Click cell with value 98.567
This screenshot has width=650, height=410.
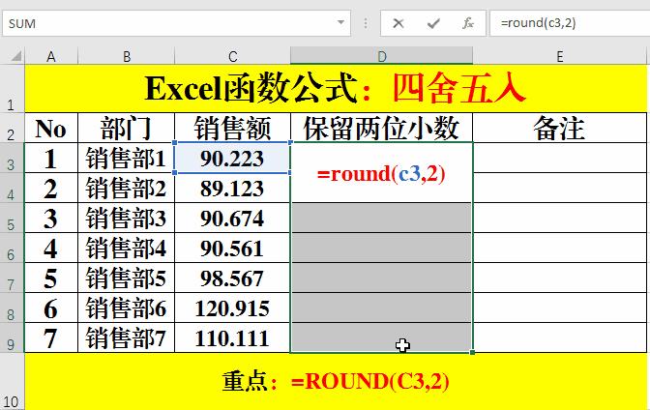pos(232,278)
